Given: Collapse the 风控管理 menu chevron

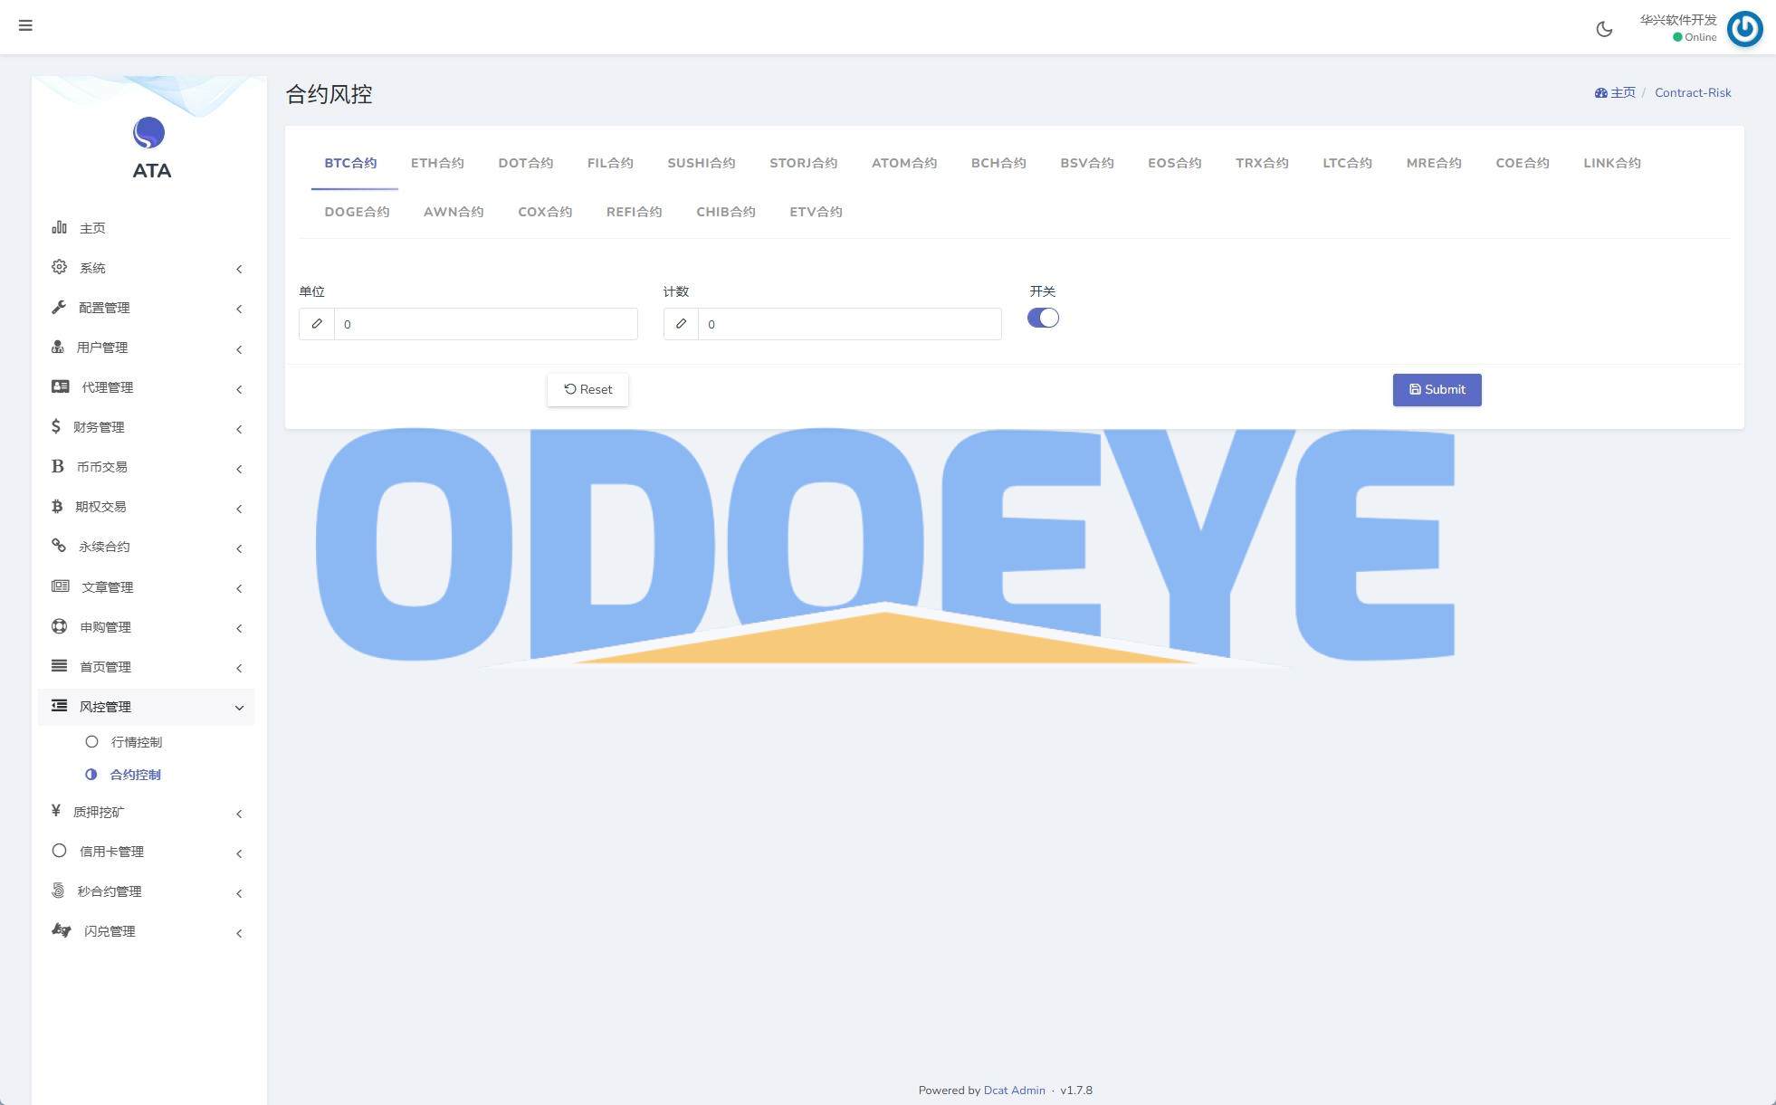Looking at the screenshot, I should click(x=239, y=708).
